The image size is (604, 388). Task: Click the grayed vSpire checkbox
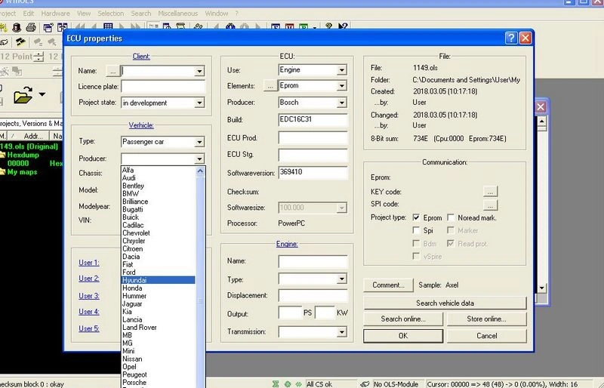pyautogui.click(x=416, y=256)
